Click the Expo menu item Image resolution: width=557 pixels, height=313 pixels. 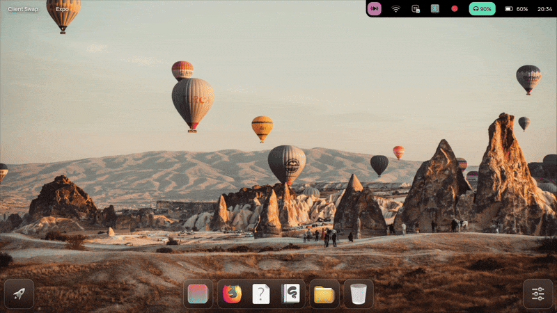pos(62,9)
